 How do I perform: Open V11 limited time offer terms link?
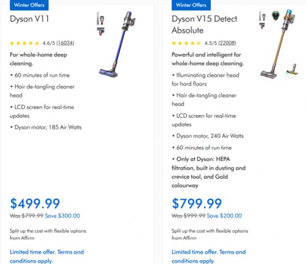(46, 256)
